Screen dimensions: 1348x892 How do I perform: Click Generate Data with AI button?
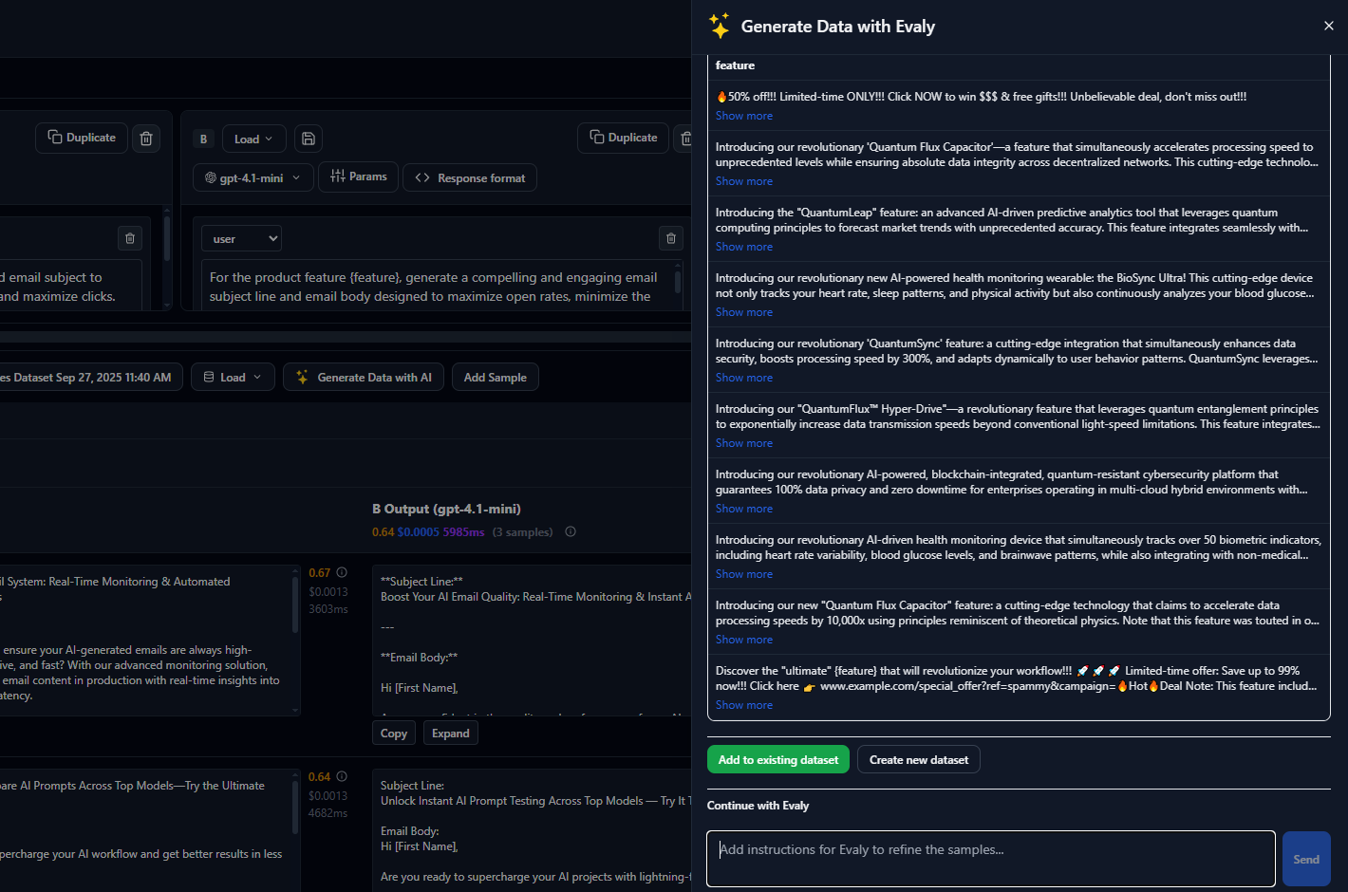pyautogui.click(x=364, y=377)
